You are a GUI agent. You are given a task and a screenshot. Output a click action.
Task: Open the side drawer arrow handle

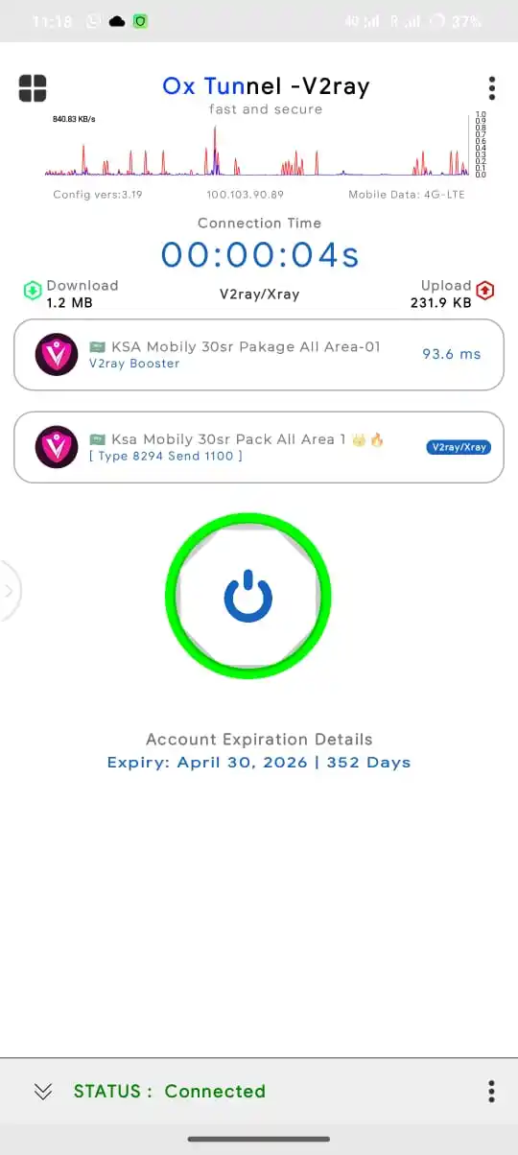[x=9, y=591]
